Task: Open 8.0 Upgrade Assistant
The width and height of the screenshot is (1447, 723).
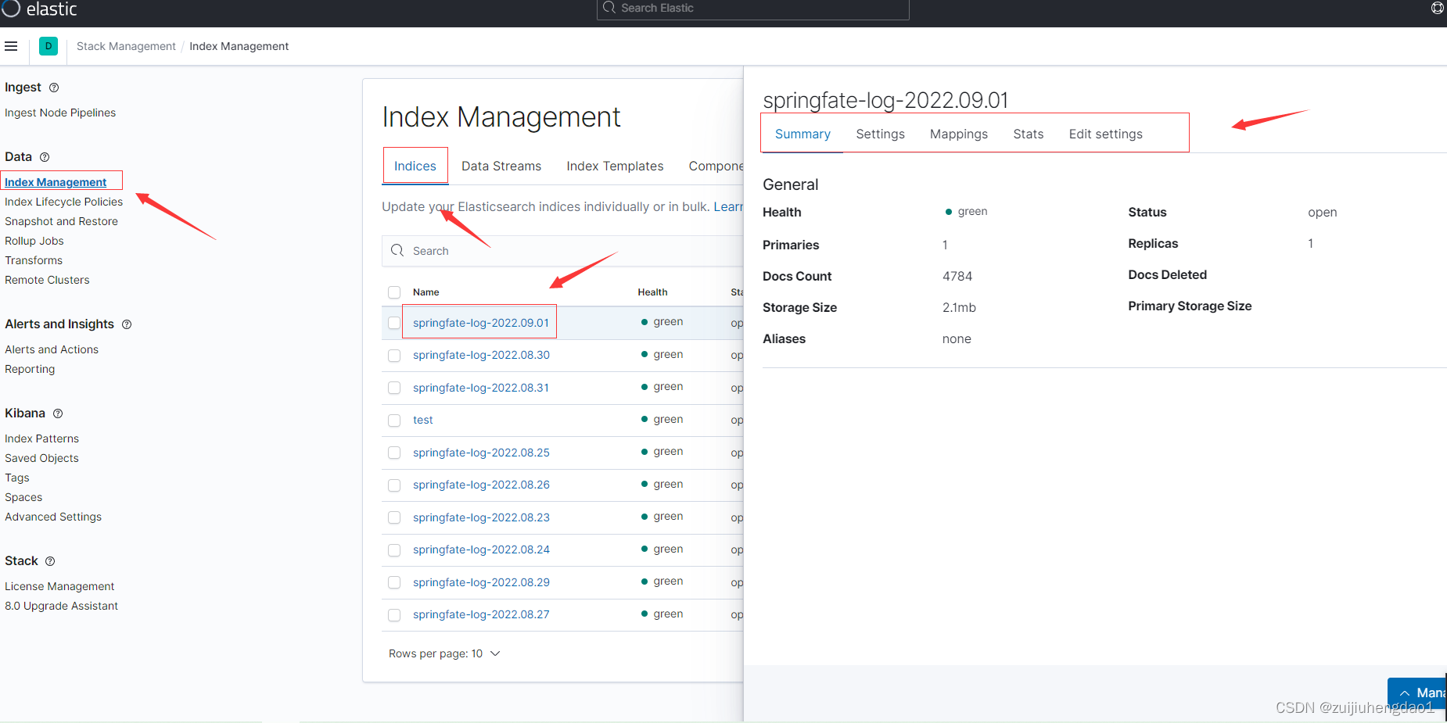Action: [61, 606]
